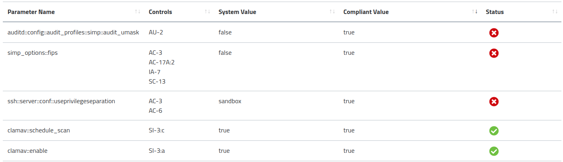Click sort arrows in System Value column
563x162 pixels.
[x=332, y=12]
